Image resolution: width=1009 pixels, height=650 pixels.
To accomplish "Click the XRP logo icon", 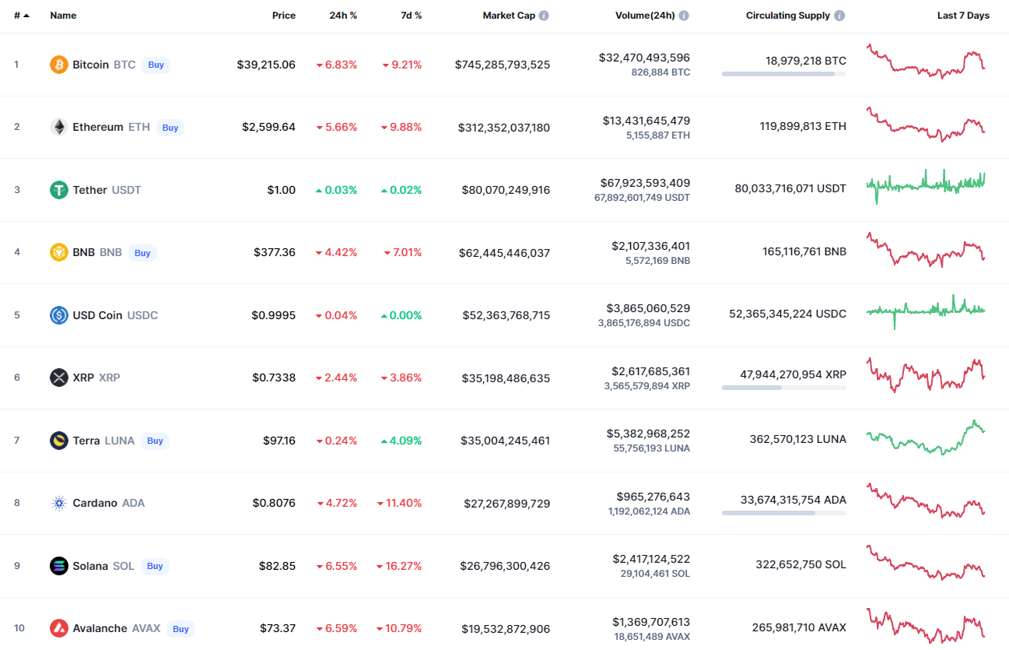I will (59, 378).
